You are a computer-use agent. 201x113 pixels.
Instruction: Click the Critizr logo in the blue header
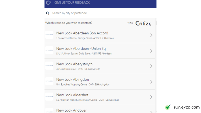click(x=49, y=3)
